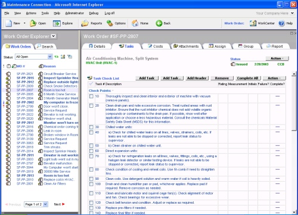Screen dimensions: 298x215
Task: Click the filter icon right of status dropdown
Action: click(x=70, y=57)
